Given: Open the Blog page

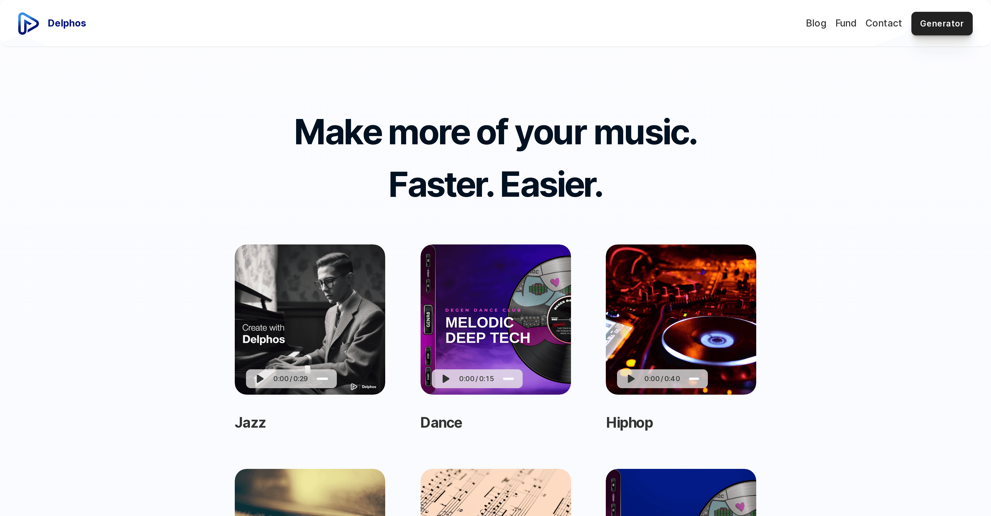Looking at the screenshot, I should 816,24.
